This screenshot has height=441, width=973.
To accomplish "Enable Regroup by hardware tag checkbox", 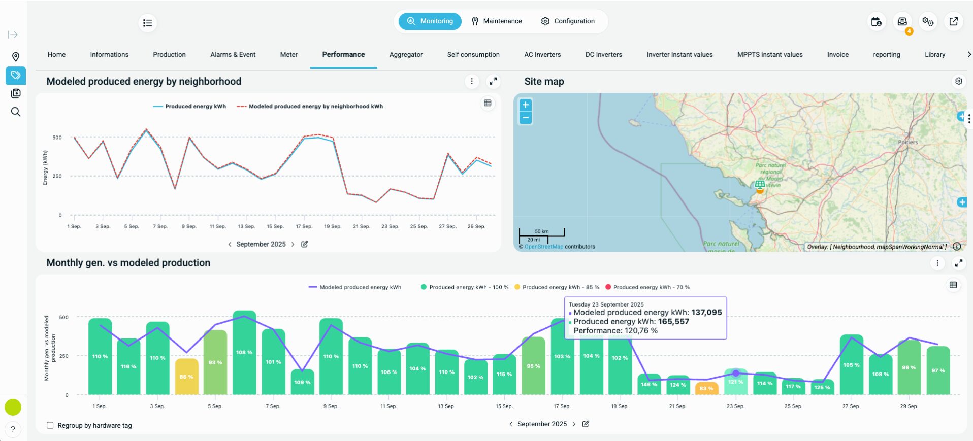I will tap(50, 425).
